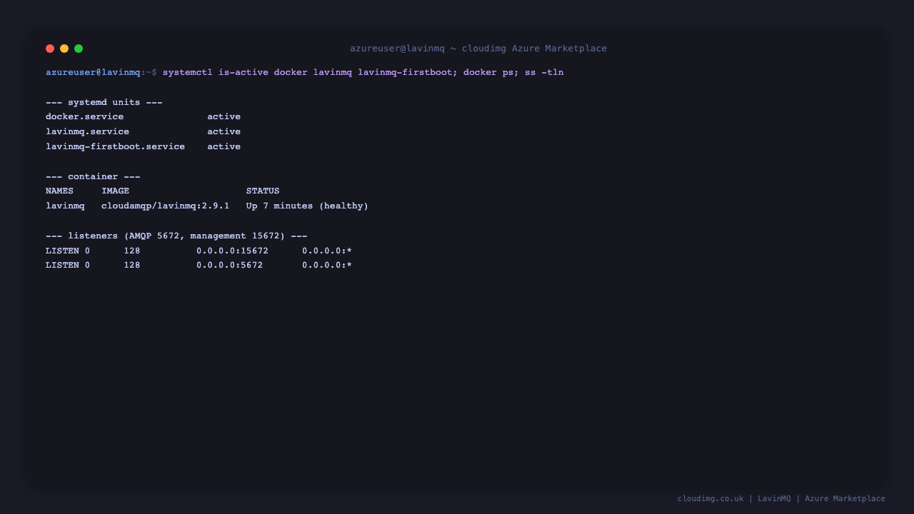Click LISTEN in the 5672 row
The height and width of the screenshot is (514, 914).
62,266
